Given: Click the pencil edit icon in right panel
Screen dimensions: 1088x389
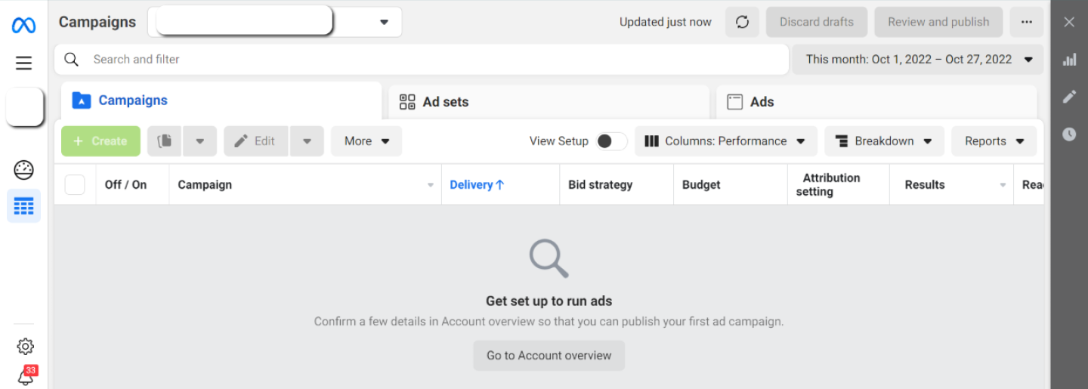Looking at the screenshot, I should click(x=1069, y=97).
